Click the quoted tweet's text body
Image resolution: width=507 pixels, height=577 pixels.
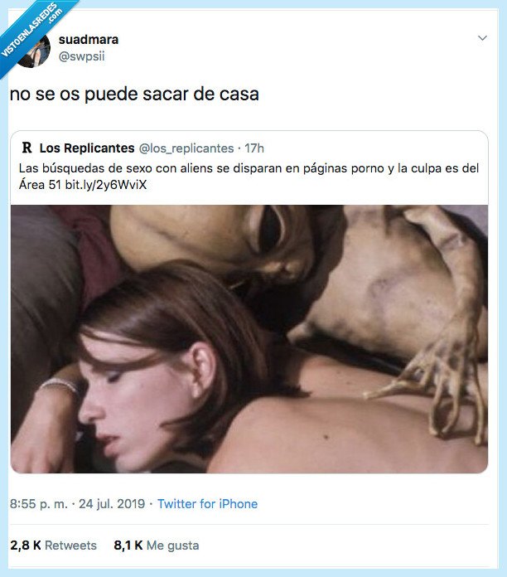[249, 177]
